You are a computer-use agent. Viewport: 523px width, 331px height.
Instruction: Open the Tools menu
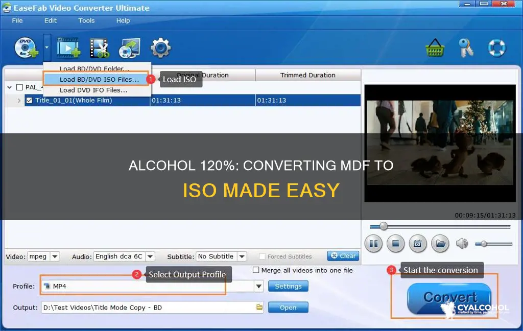point(86,20)
